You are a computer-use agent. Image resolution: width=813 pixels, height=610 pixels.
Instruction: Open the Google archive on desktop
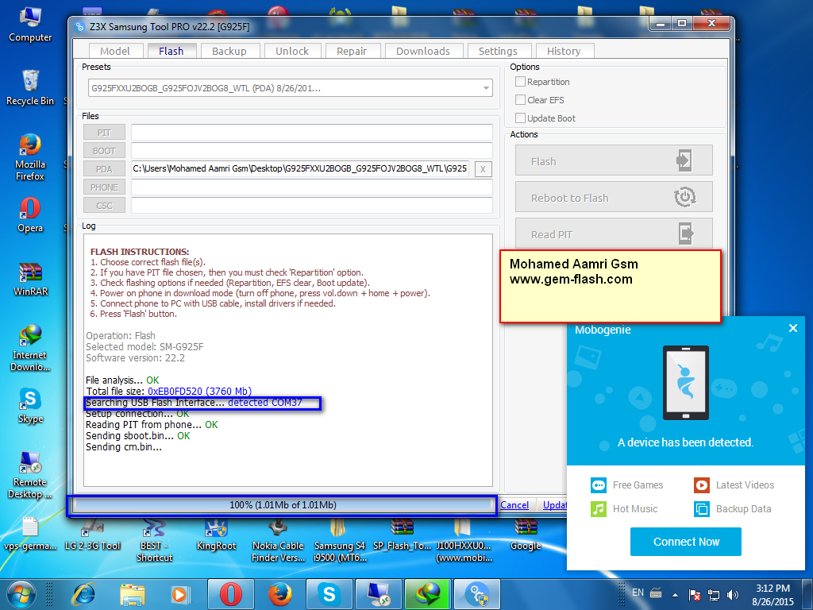click(526, 535)
